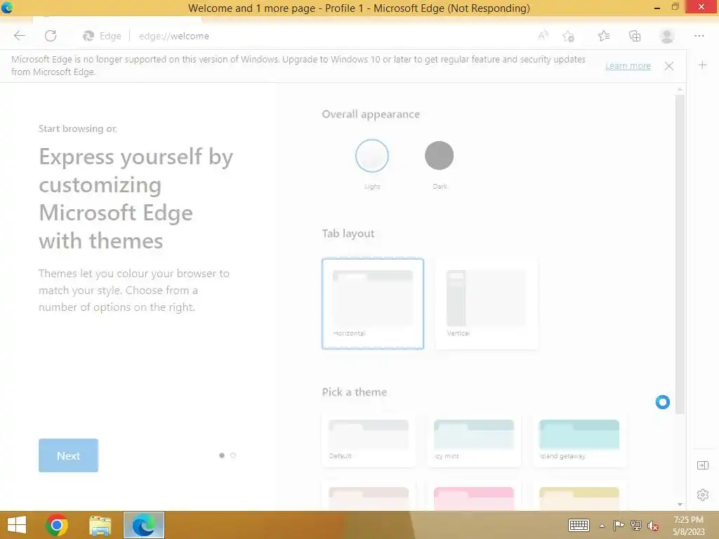Open the Read aloud icon in address bar
This screenshot has height=539, width=719.
pos(543,36)
